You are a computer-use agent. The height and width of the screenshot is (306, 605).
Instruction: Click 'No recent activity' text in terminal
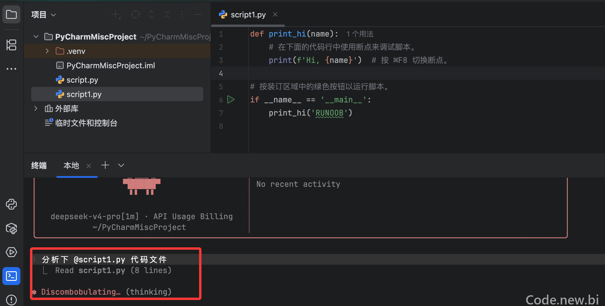[x=298, y=184]
